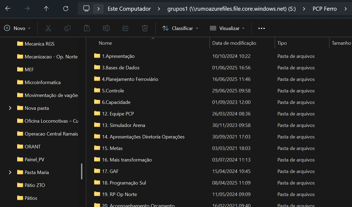Sort by the Tamanho column header
The image size is (352, 207).
click(x=341, y=43)
